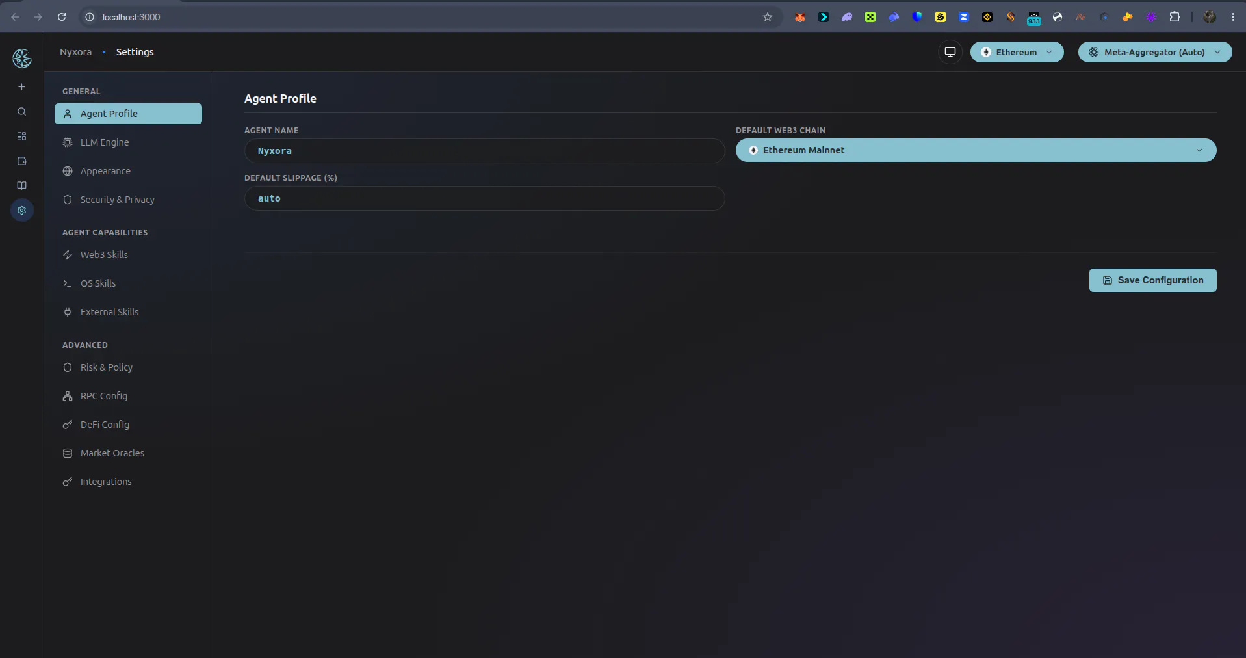The image size is (1246, 658).
Task: Click the address bar showing localhost:3000
Action: coord(429,17)
